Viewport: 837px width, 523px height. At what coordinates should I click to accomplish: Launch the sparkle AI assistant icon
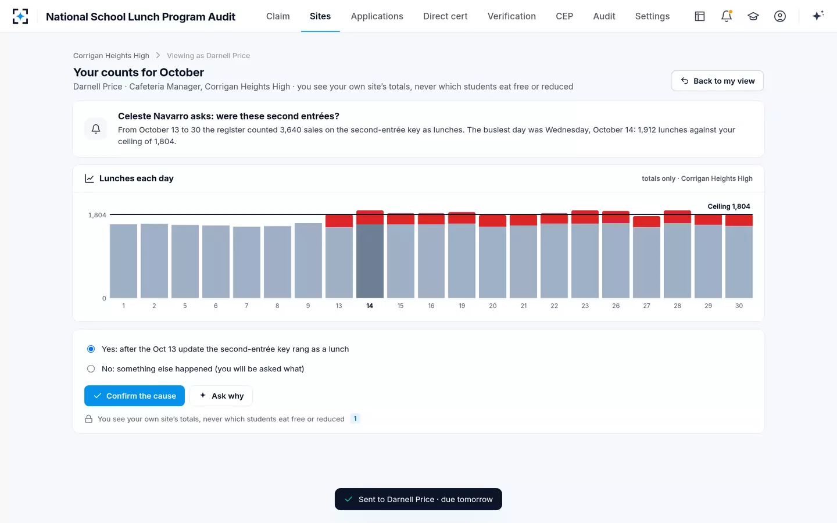click(x=818, y=16)
